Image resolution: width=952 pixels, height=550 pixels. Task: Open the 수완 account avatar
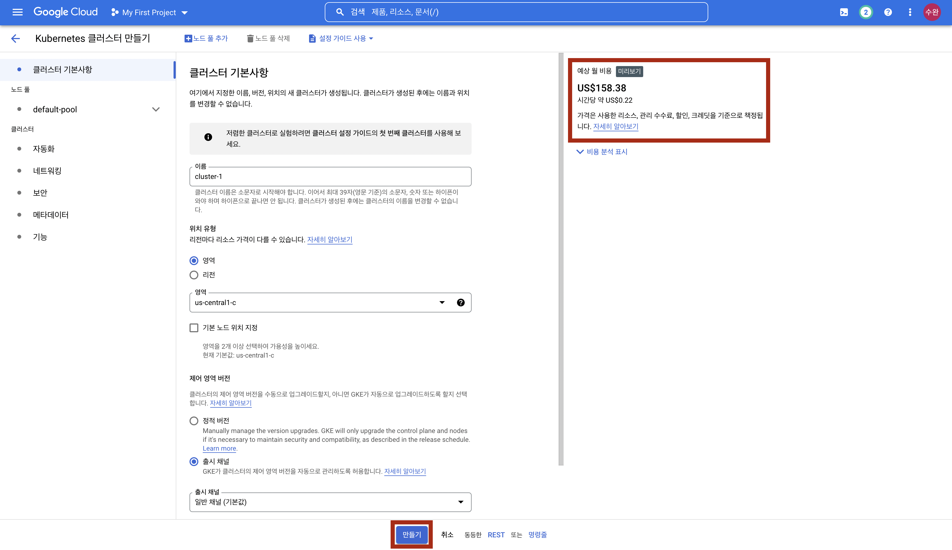pos(932,12)
